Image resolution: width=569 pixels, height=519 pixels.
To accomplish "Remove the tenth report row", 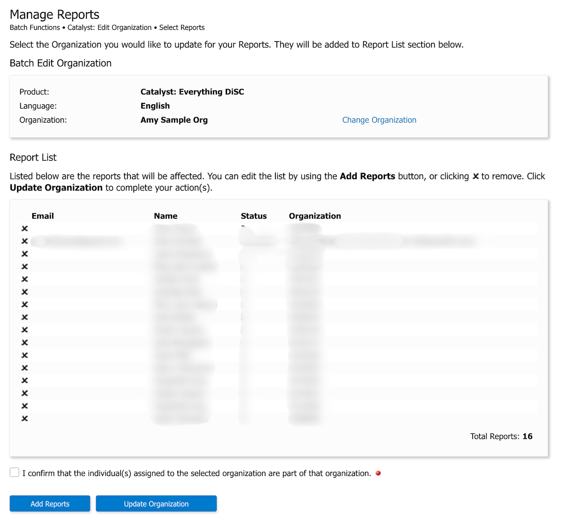I will 25,343.
